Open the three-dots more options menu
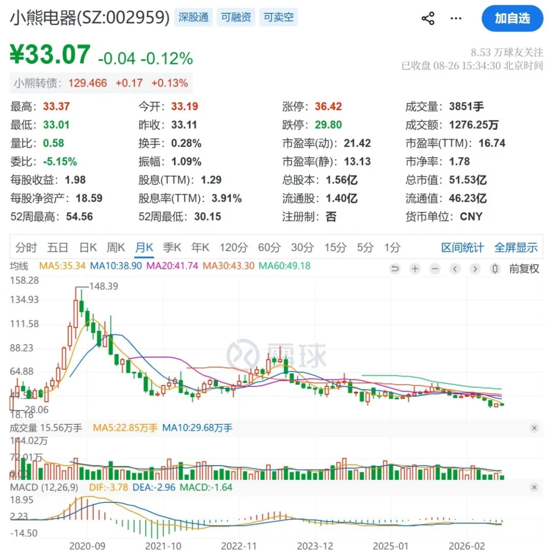 click(x=456, y=18)
